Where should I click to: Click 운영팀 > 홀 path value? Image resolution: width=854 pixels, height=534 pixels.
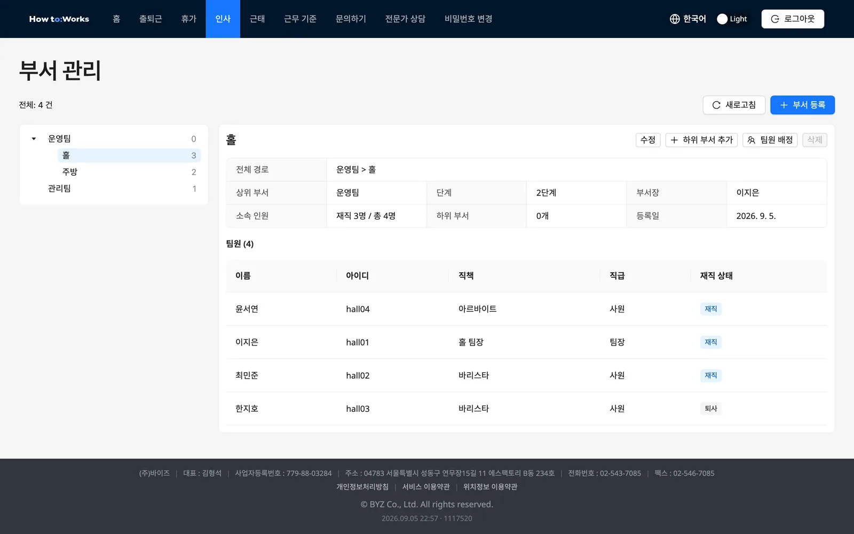coord(356,170)
